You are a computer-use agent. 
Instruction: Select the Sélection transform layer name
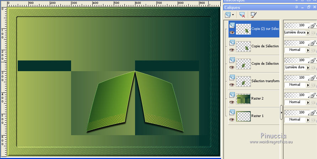click(265, 81)
